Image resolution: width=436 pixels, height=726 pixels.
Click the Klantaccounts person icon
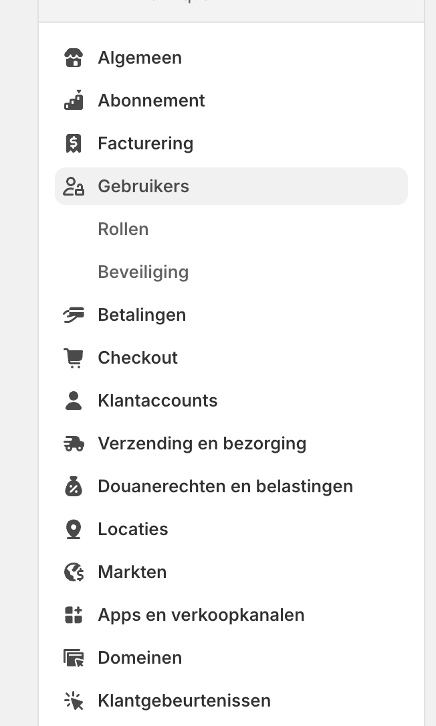pyautogui.click(x=74, y=401)
